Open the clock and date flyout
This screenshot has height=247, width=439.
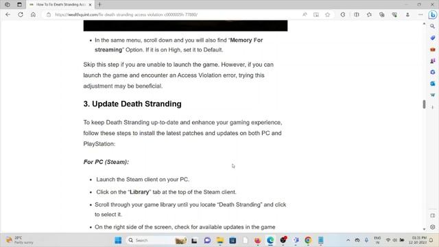[418, 240]
